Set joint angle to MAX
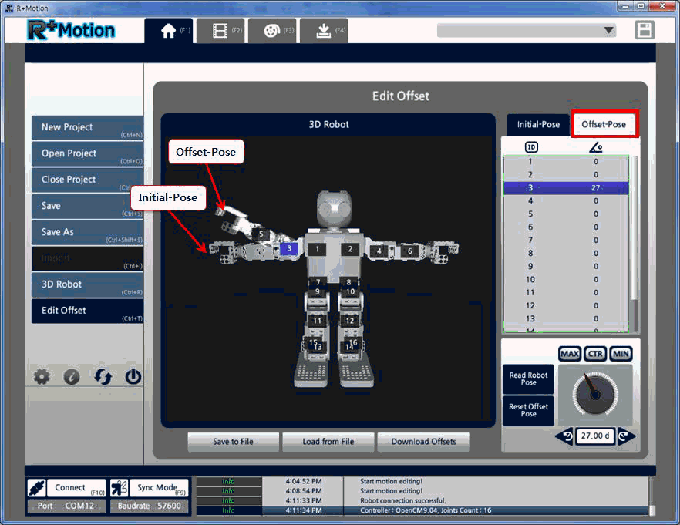The width and height of the screenshot is (680, 525). click(570, 354)
